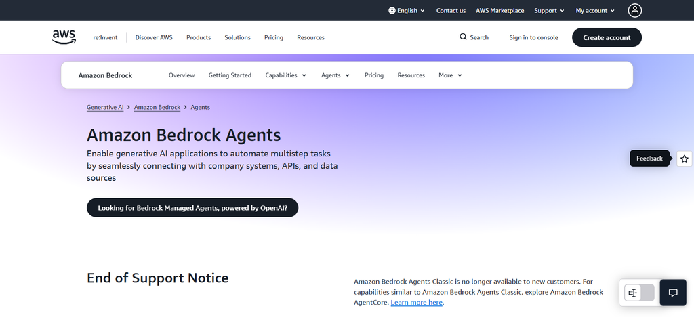Expand the English language dropdown
Image resolution: width=694 pixels, height=317 pixels.
click(407, 11)
